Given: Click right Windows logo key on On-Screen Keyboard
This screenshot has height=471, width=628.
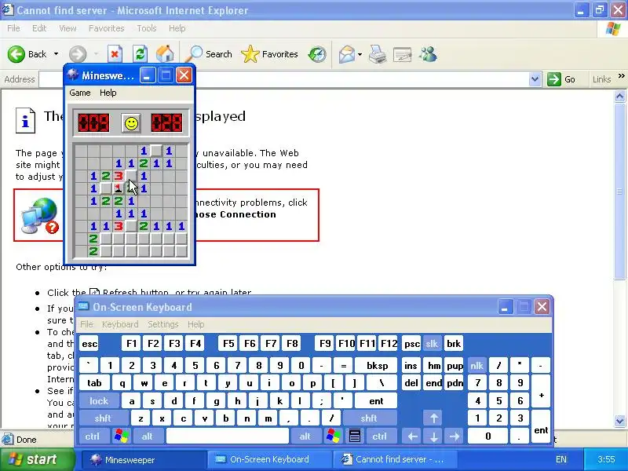Looking at the screenshot, I should (334, 436).
